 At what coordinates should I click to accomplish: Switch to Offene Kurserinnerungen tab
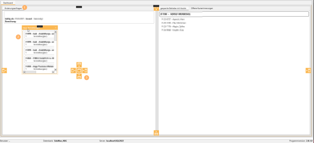click(x=202, y=8)
